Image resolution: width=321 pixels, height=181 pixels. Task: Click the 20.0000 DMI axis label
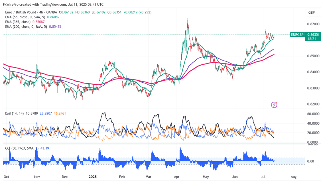coord(313,133)
